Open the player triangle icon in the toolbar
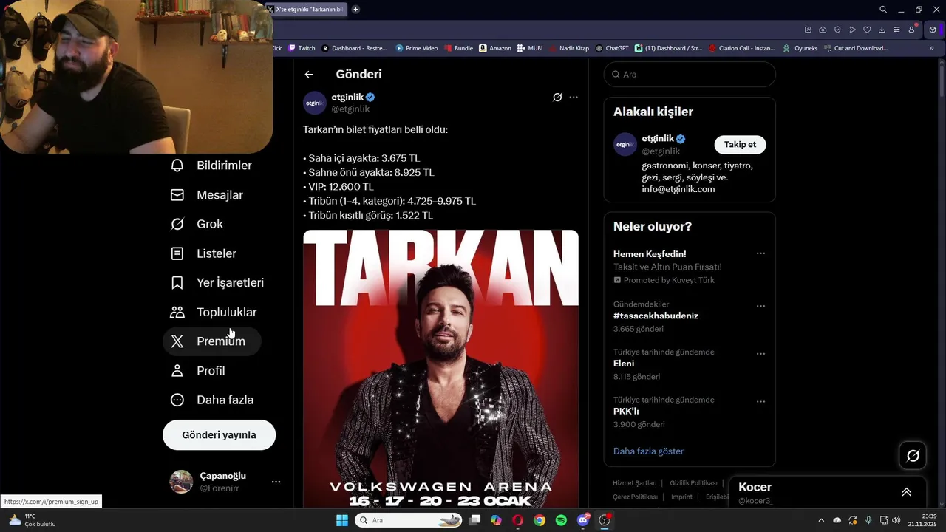 tap(852, 30)
